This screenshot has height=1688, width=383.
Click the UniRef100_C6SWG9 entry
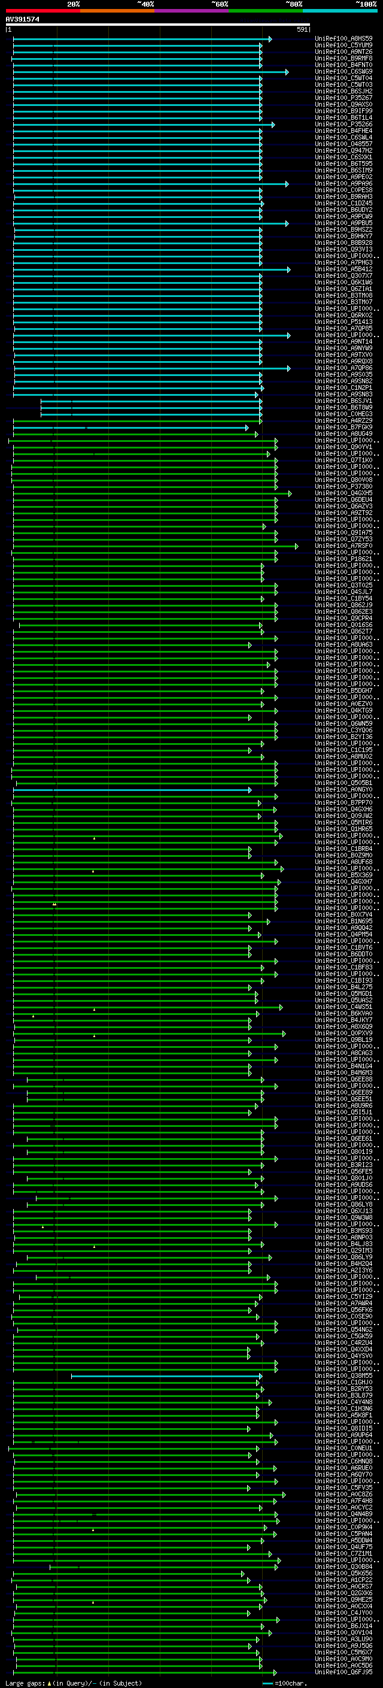coord(344,71)
